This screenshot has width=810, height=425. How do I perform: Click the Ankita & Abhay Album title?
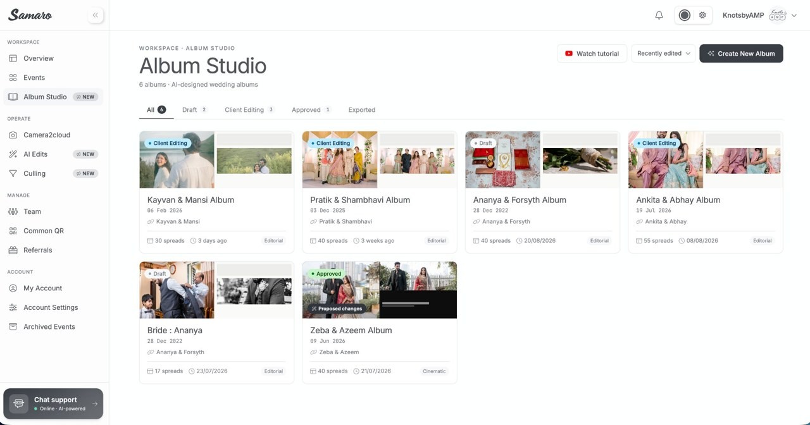pyautogui.click(x=678, y=200)
